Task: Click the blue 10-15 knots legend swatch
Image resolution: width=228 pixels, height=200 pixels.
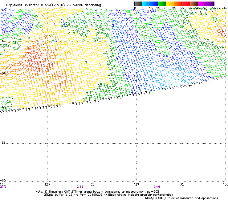Action: pos(154,4)
